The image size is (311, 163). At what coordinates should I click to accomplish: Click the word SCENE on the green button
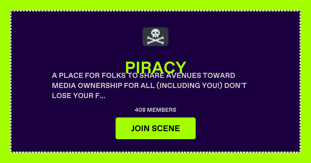click(166, 128)
